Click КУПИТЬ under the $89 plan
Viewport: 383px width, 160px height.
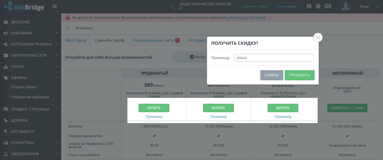pos(154,108)
